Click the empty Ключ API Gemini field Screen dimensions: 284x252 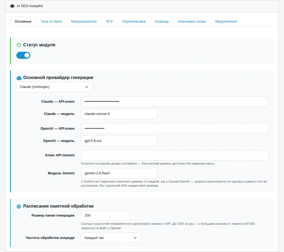174,155
